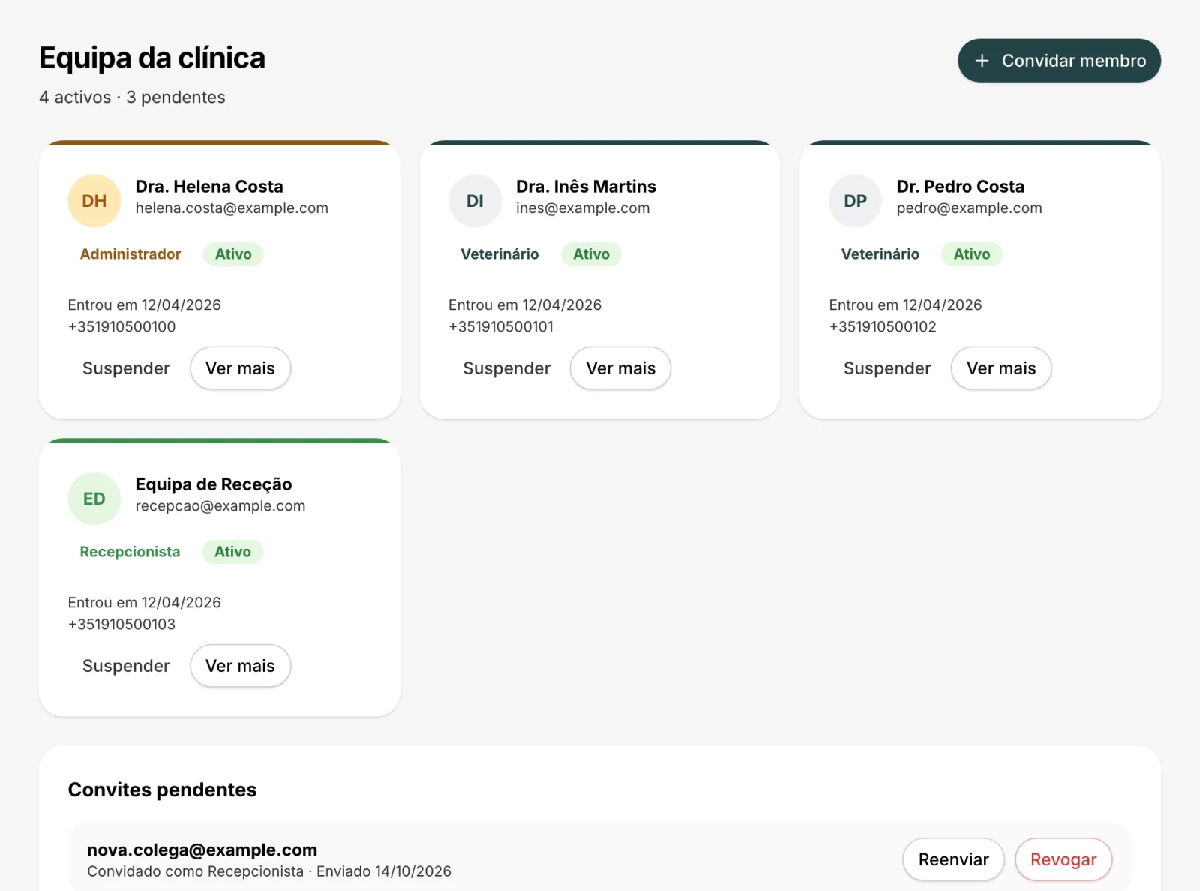
Task: Select phone number +351910500101
Action: click(x=501, y=327)
